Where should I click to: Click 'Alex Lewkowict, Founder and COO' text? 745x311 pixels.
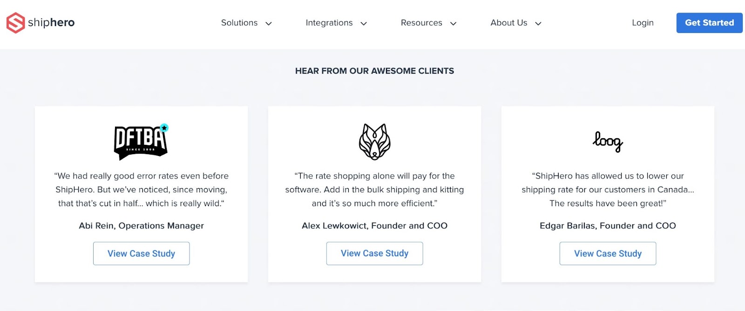click(374, 226)
